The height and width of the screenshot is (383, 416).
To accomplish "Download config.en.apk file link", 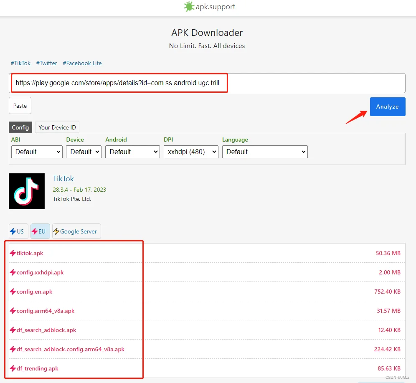I will 35,292.
